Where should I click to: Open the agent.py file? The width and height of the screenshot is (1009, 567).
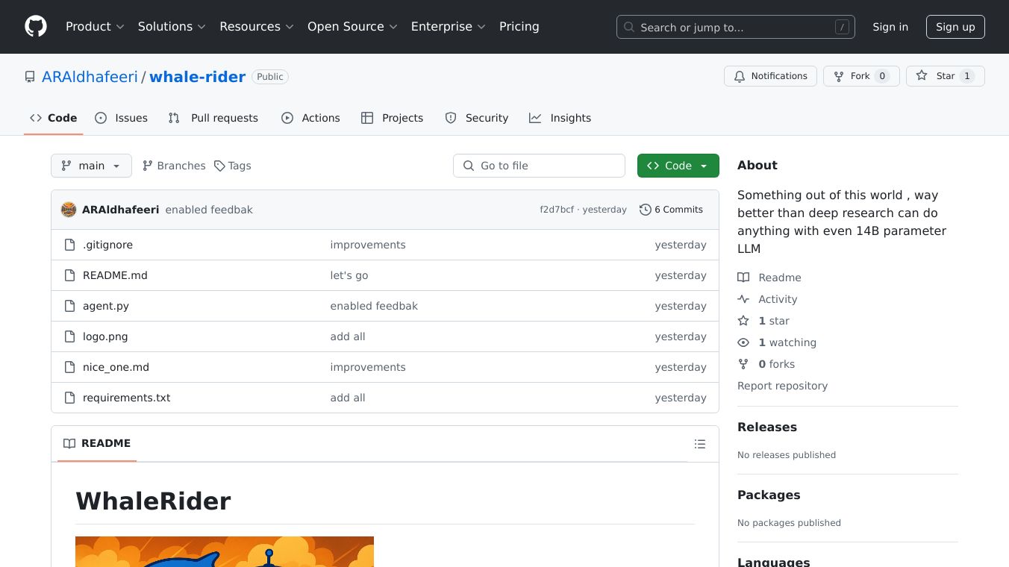pos(106,306)
